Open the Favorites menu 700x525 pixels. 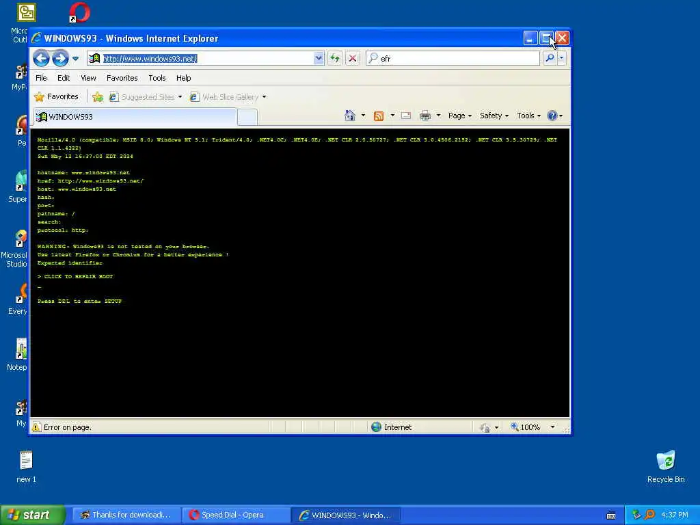(x=122, y=78)
